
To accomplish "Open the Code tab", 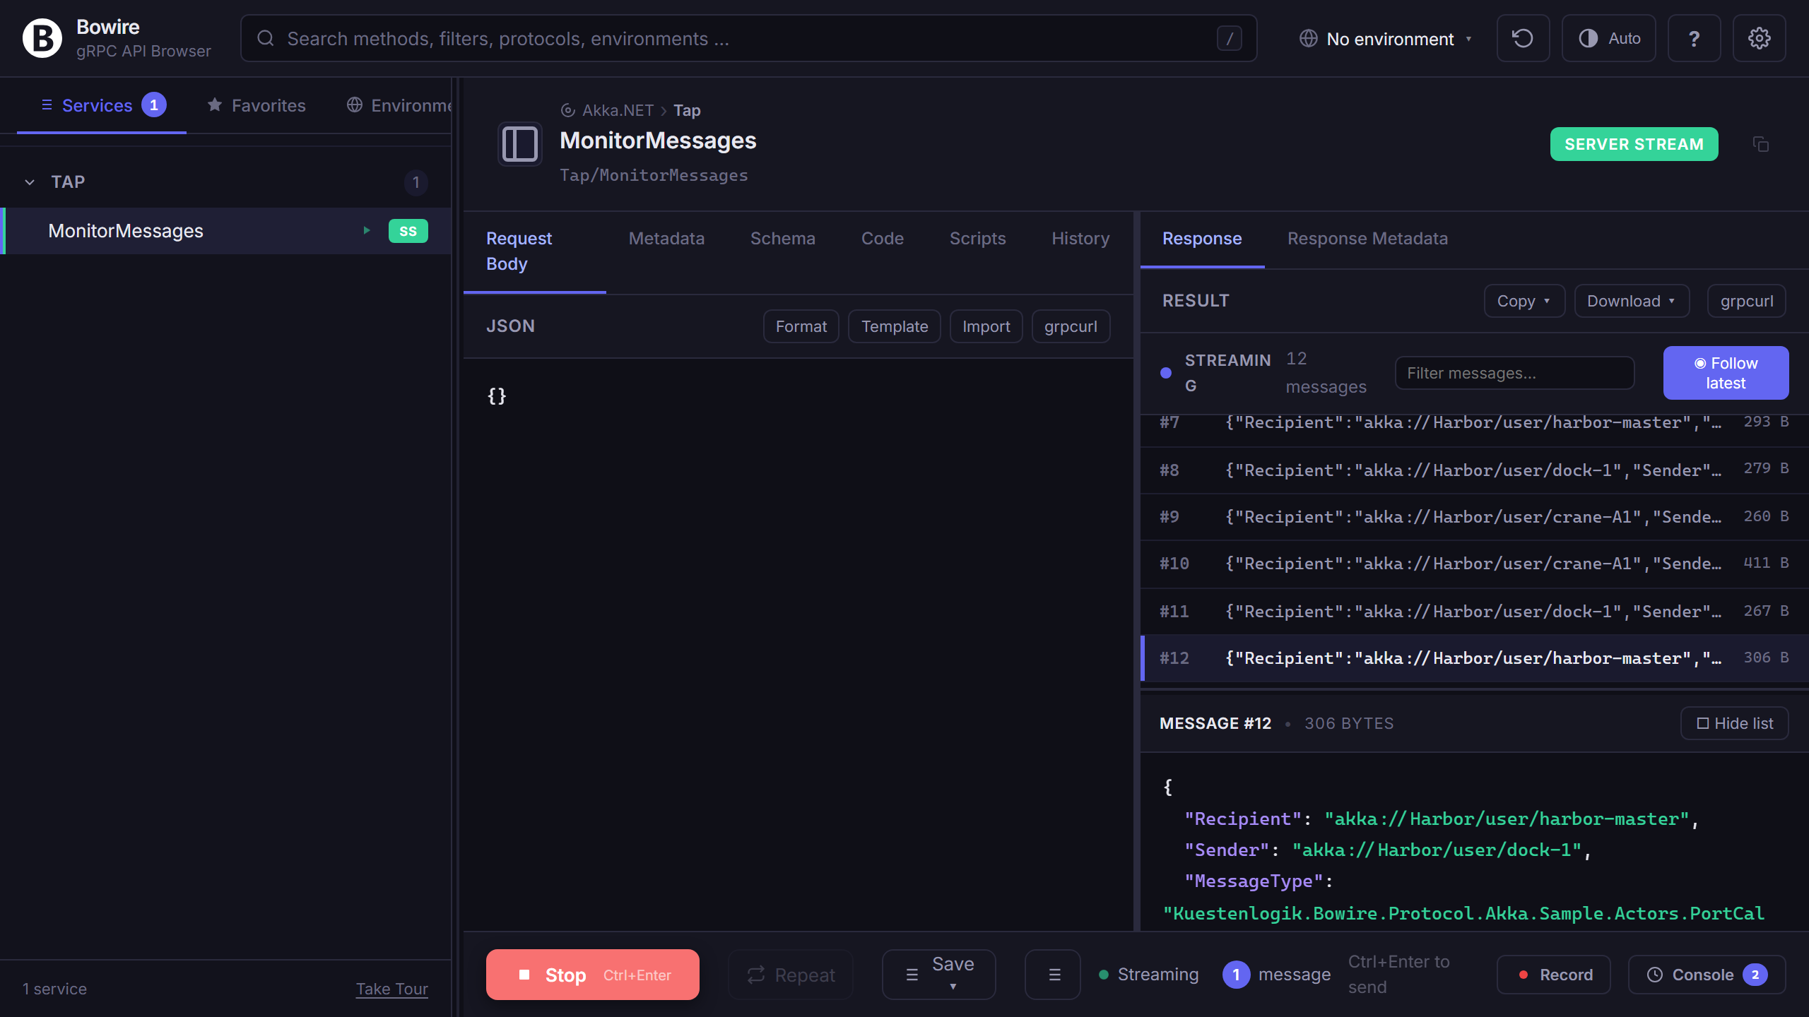I will pyautogui.click(x=882, y=239).
